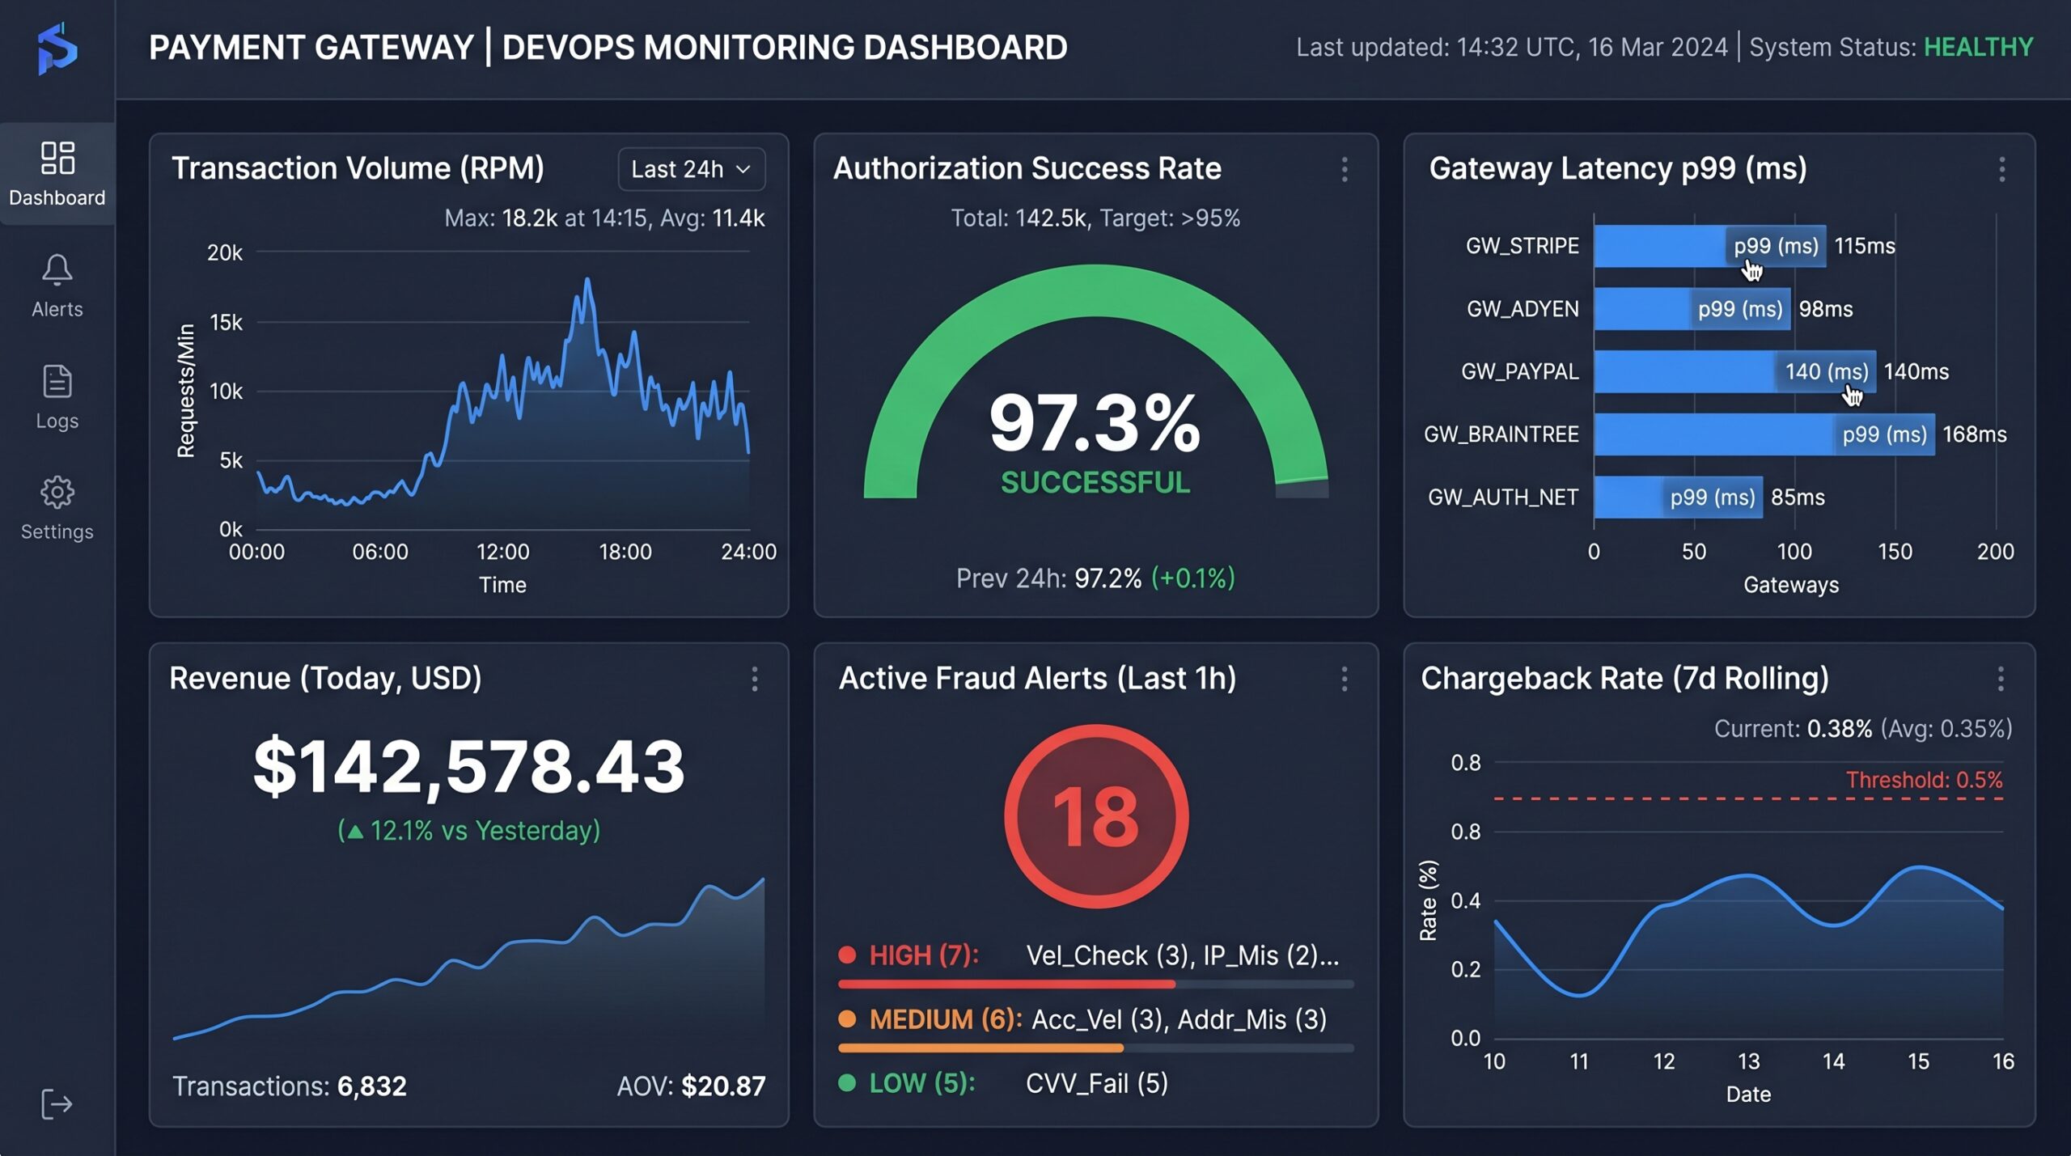The height and width of the screenshot is (1156, 2071).
Task: Click the blue app logo icon
Action: coord(57,49)
